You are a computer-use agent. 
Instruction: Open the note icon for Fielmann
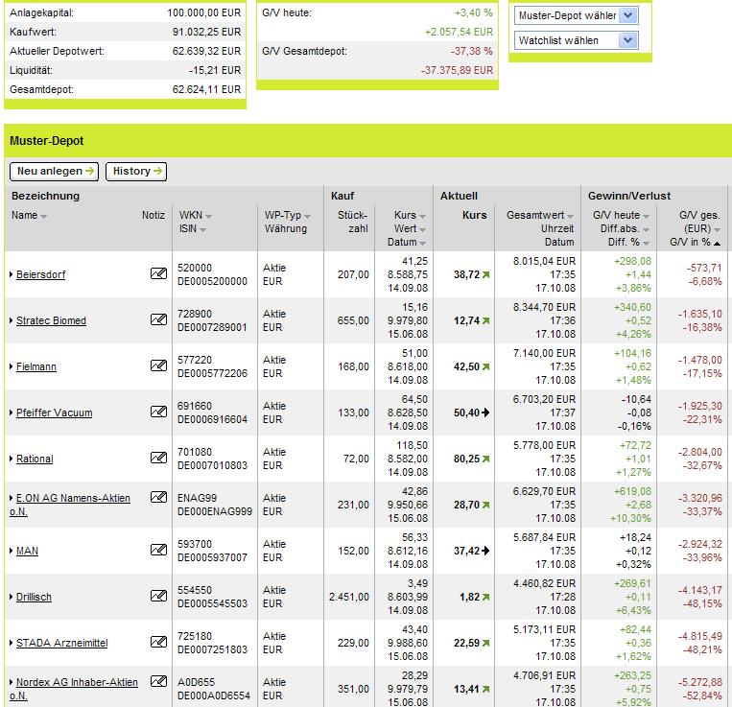(158, 365)
